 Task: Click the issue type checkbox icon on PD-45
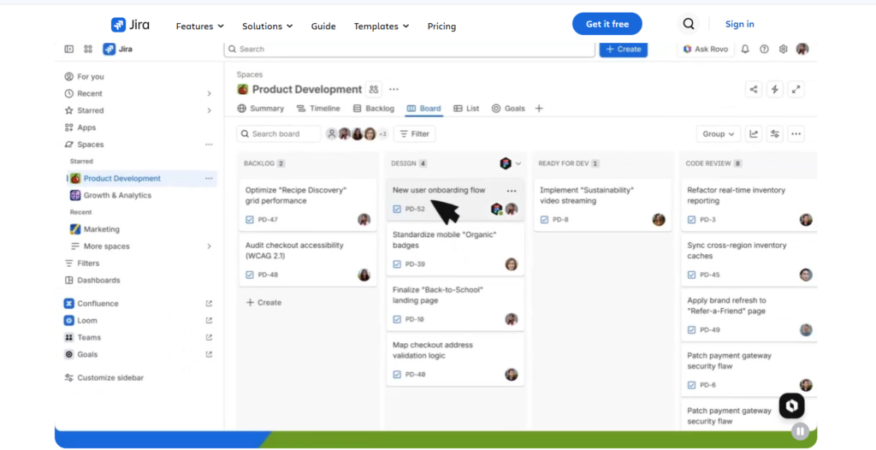point(691,275)
